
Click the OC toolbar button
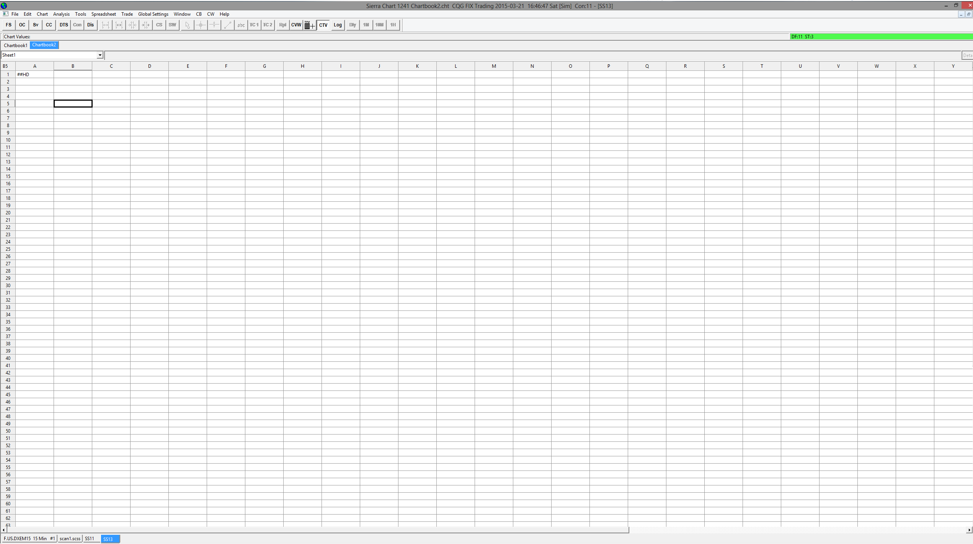22,25
